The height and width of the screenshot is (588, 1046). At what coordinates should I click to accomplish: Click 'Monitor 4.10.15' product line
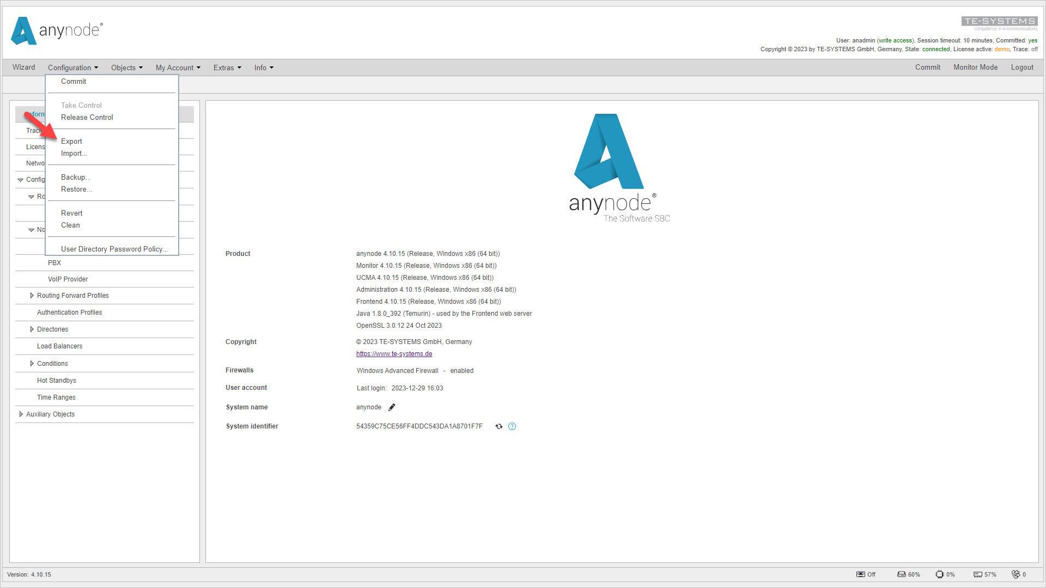pyautogui.click(x=427, y=266)
